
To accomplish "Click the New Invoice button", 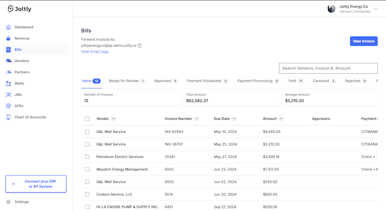I will 363,41.
